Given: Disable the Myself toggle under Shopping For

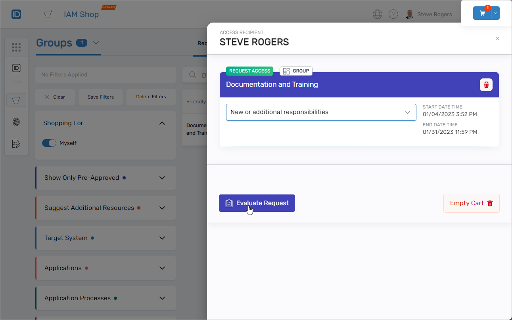Looking at the screenshot, I should point(49,143).
